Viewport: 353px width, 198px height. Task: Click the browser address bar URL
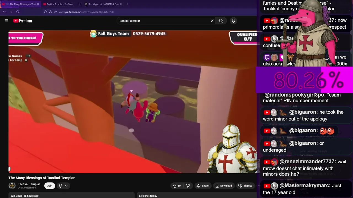tap(86, 12)
